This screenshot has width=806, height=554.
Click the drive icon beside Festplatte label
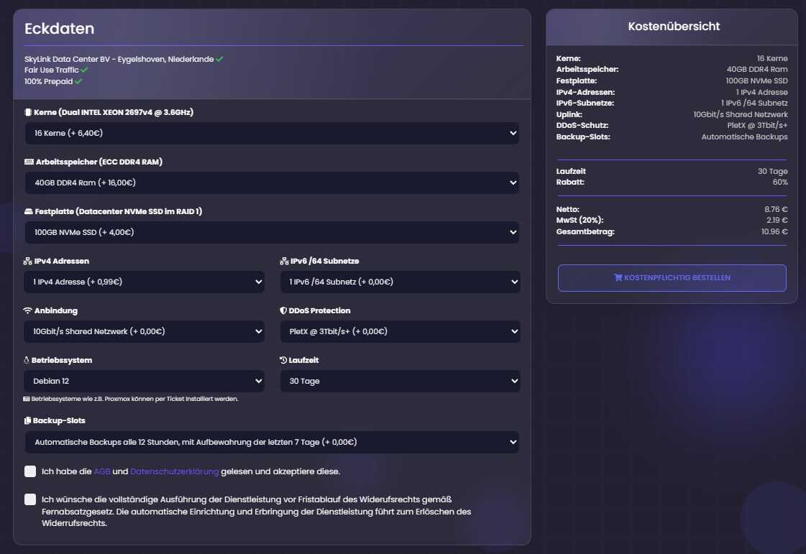pos(29,212)
